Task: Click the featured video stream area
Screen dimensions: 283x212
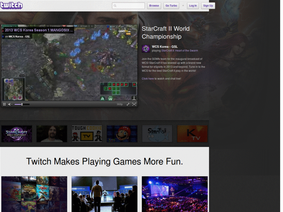Action: click(69, 63)
